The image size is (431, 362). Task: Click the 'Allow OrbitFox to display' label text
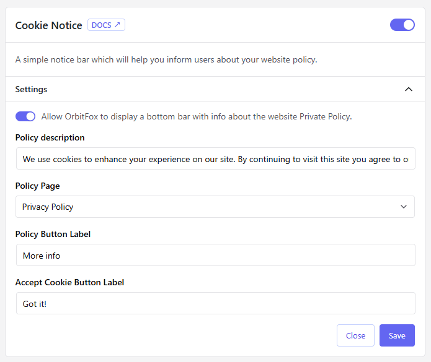(x=196, y=116)
